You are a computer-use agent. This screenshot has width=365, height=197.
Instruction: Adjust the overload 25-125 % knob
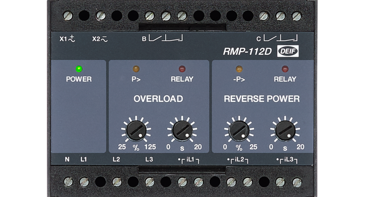[136, 131]
